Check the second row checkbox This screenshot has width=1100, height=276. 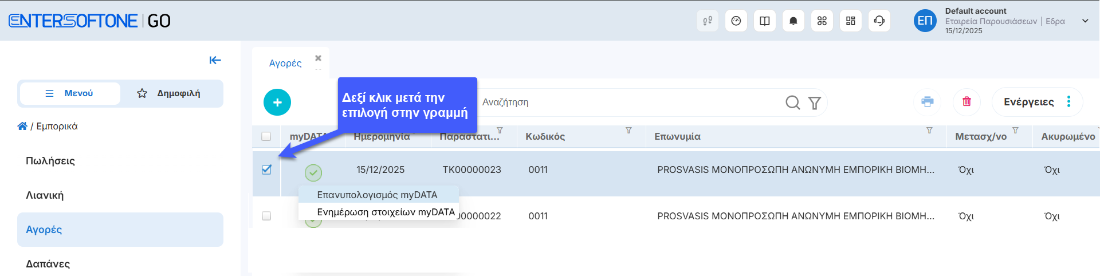pos(266,216)
